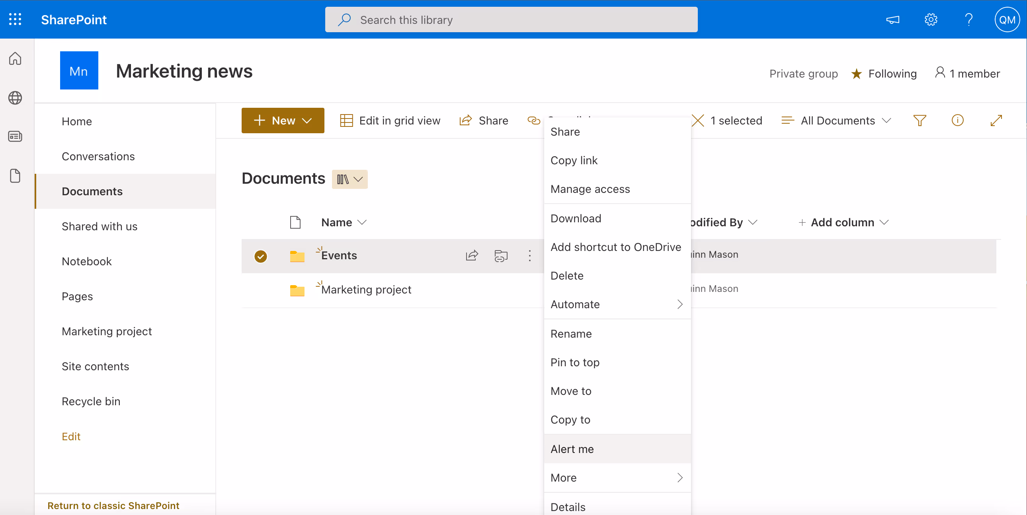Click the megaphone feedback icon

tap(892, 19)
